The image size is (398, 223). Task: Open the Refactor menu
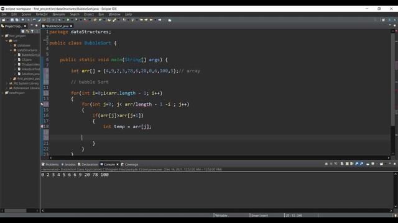[42, 14]
